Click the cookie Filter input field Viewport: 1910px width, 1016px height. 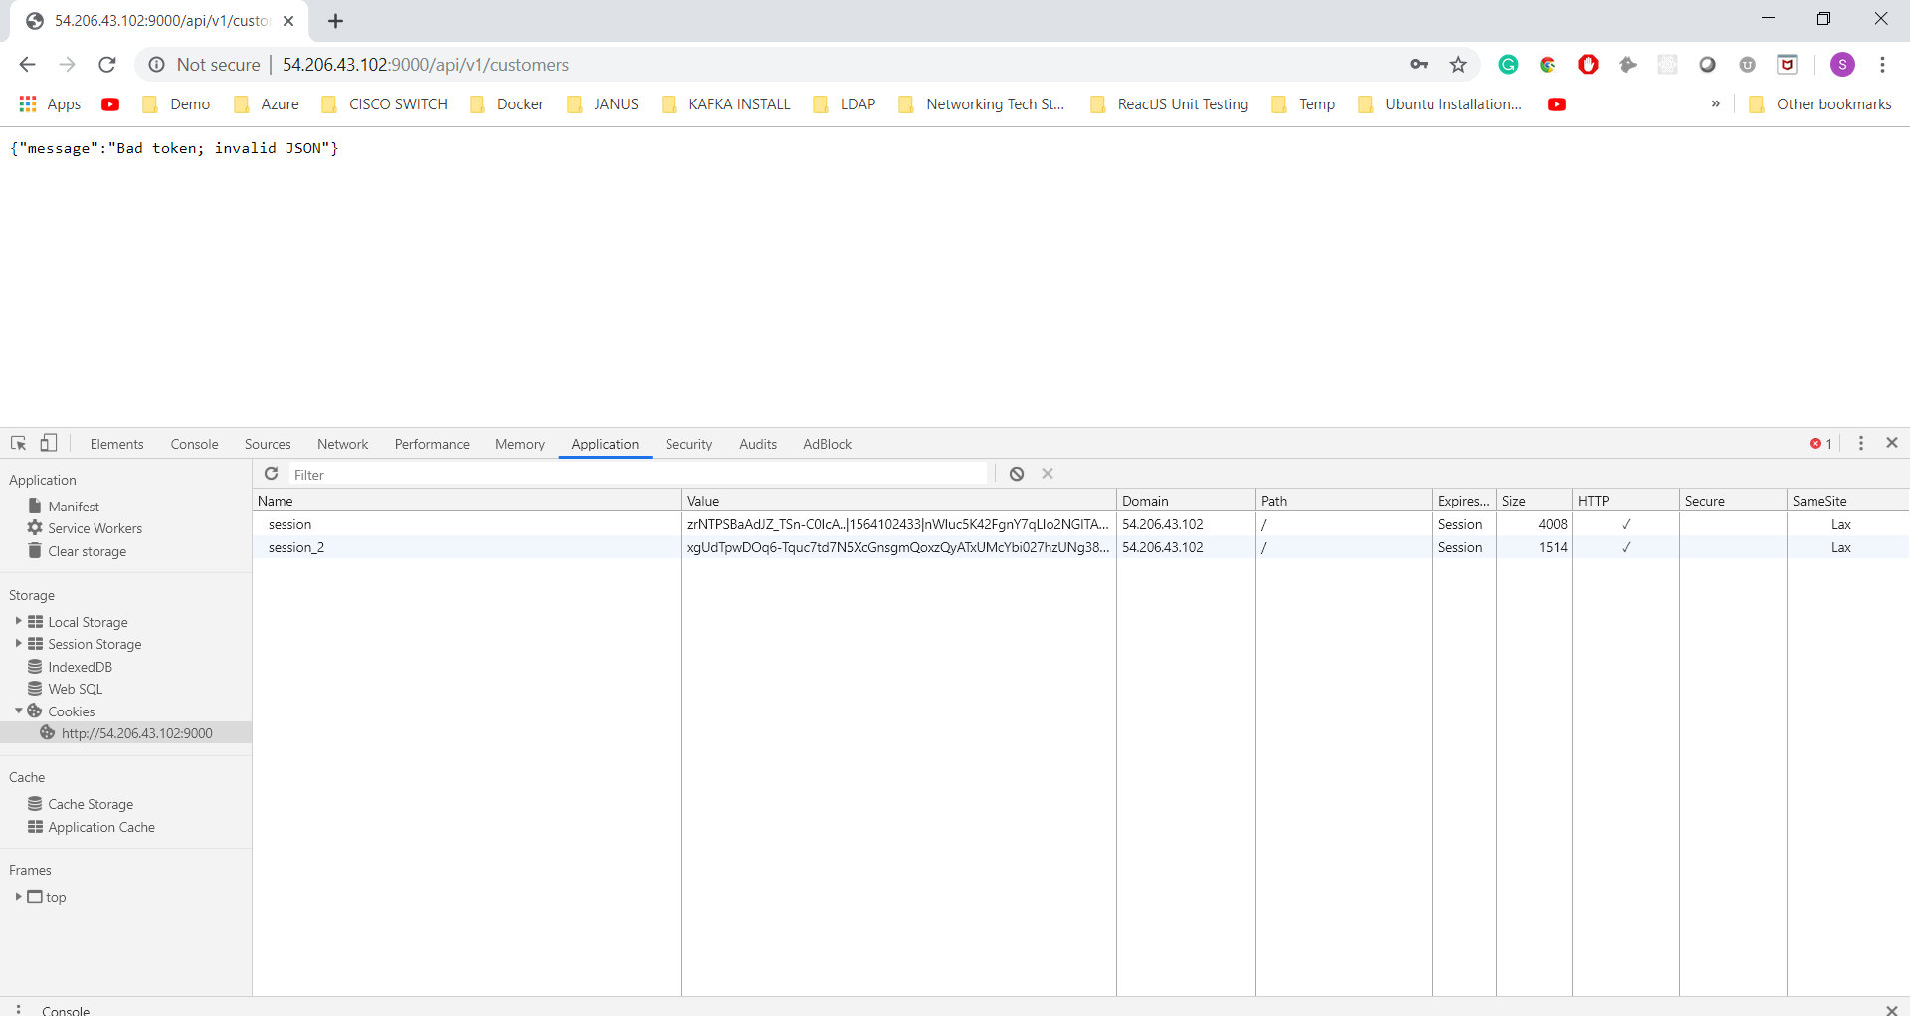(637, 475)
